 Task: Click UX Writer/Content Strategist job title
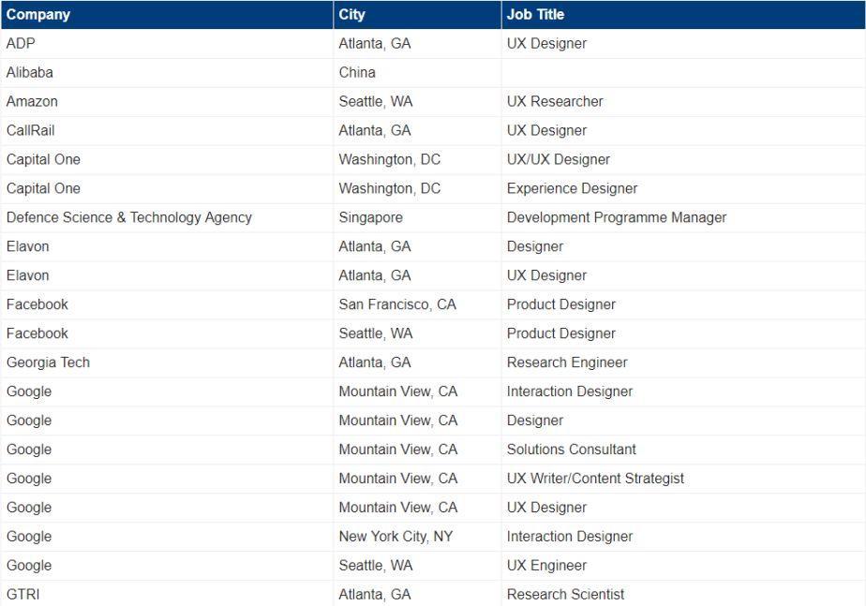pos(595,479)
